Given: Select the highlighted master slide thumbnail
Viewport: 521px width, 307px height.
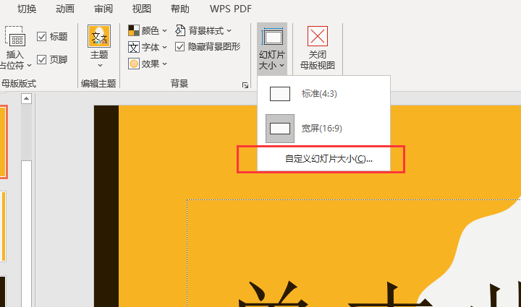Looking at the screenshot, I should pos(4,142).
